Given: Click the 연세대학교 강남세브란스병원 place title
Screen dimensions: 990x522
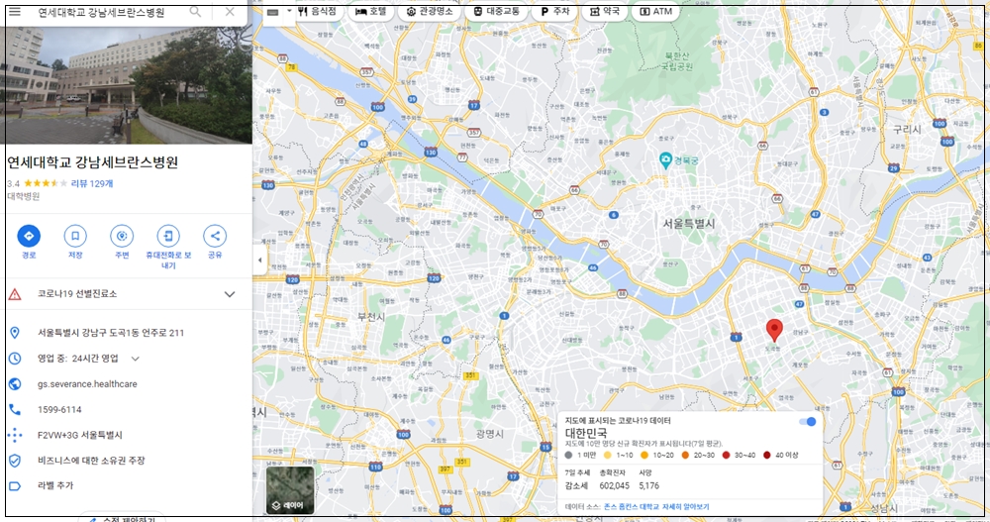Looking at the screenshot, I should click(x=93, y=162).
